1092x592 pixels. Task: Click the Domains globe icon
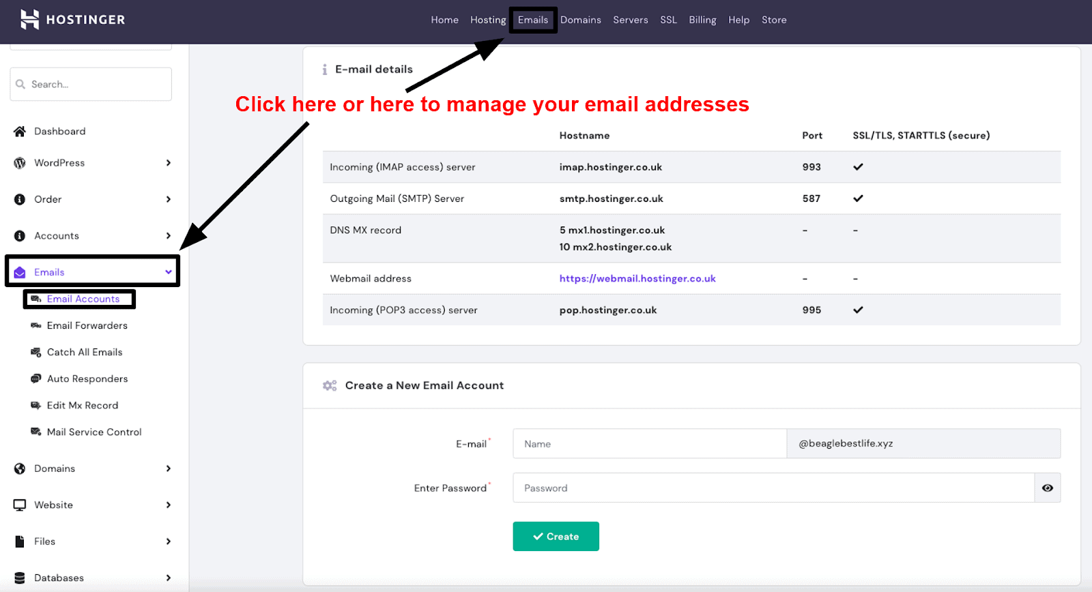pos(20,469)
